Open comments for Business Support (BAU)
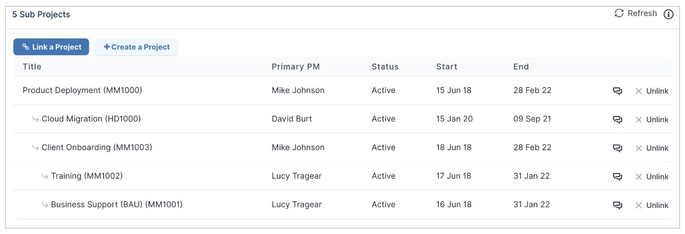The image size is (685, 234). coord(618,206)
